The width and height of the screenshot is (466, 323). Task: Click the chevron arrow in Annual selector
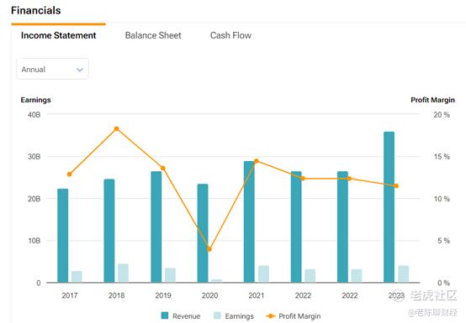80,70
